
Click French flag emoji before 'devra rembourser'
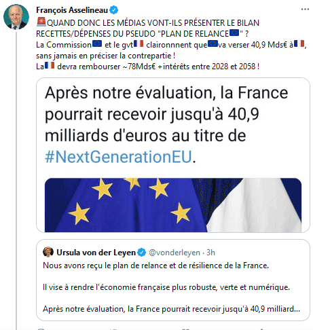(x=50, y=66)
